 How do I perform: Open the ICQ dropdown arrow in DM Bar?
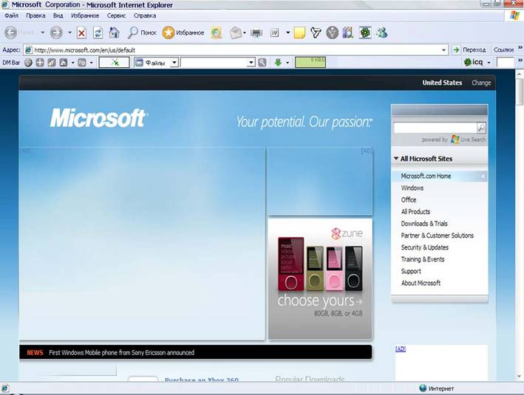pos(489,63)
